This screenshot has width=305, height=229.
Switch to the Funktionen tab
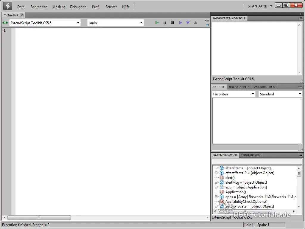[251, 155]
